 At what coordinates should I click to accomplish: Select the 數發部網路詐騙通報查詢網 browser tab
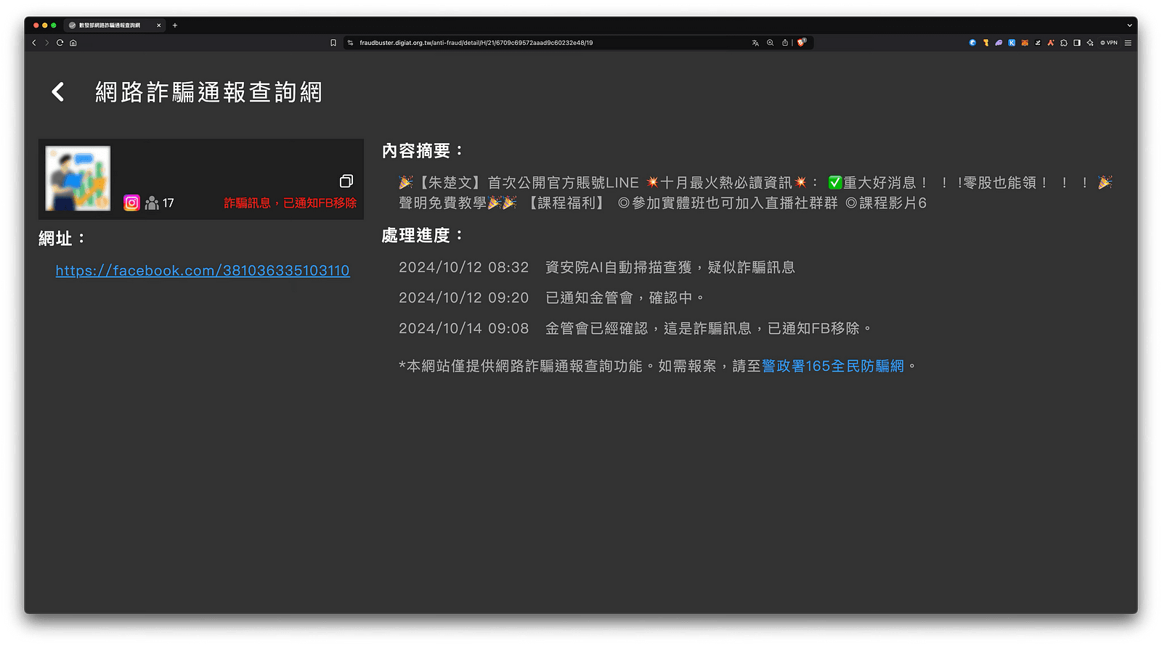point(114,25)
